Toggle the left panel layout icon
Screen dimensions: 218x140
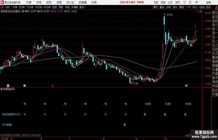(x=2, y=7)
